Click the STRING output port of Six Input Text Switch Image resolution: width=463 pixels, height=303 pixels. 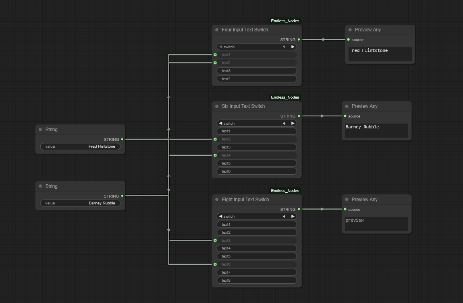pos(299,116)
